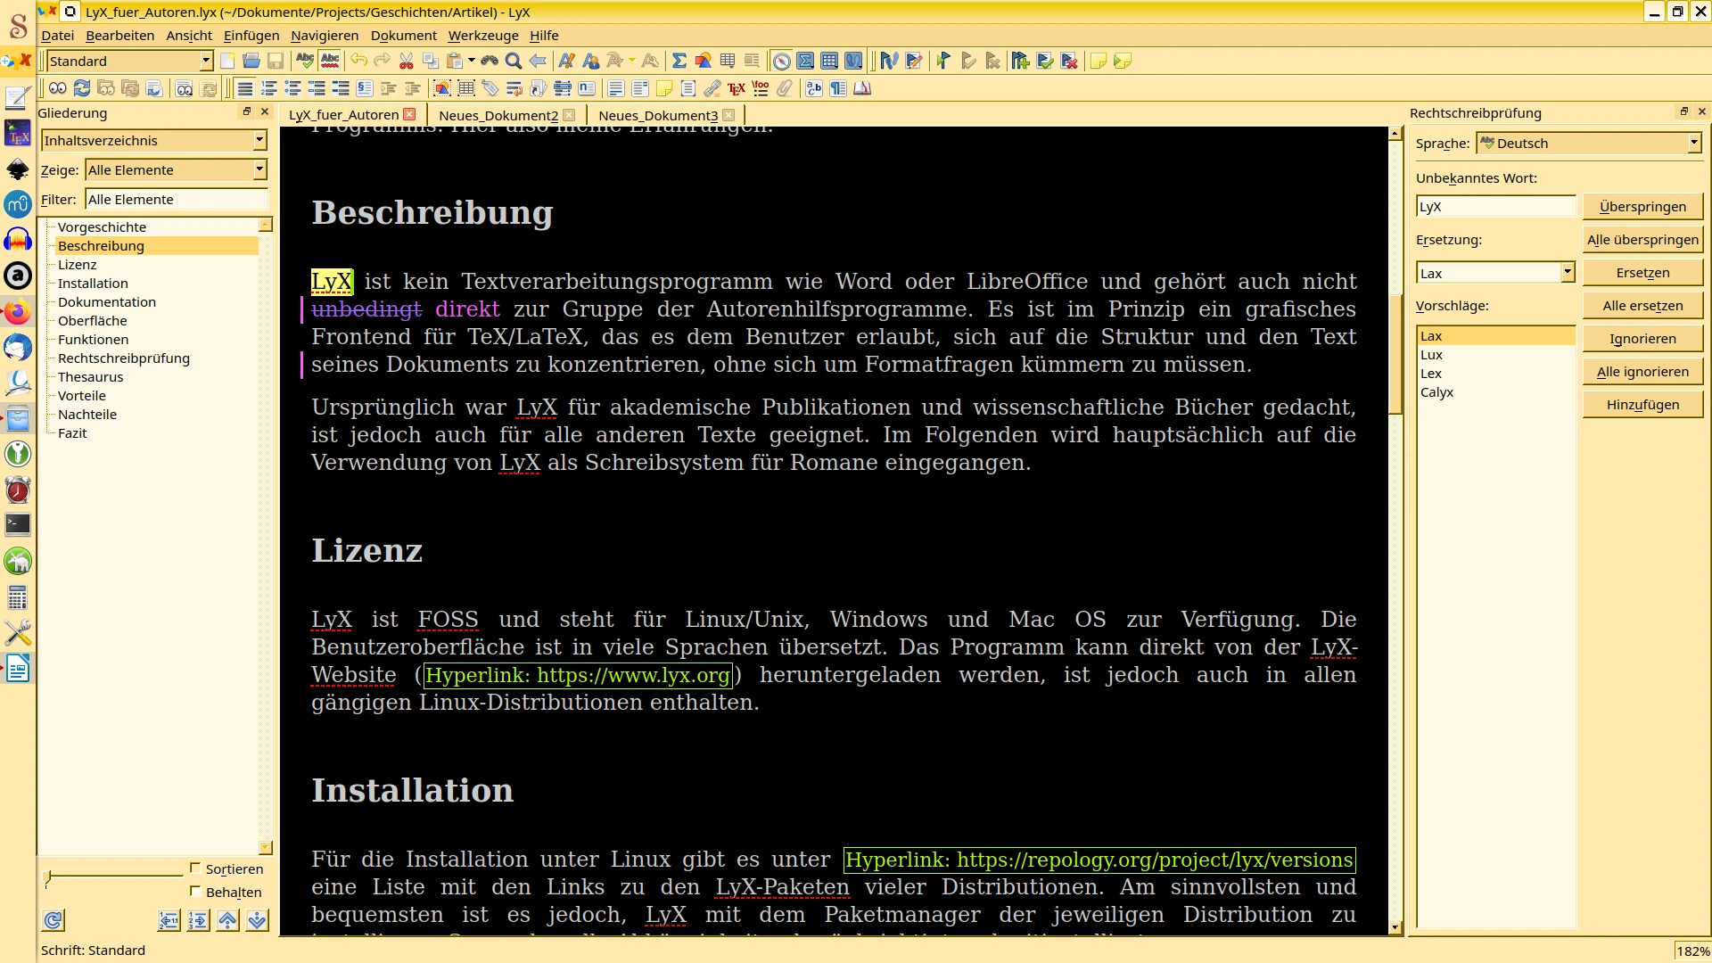Screen dimensions: 1712x963
Task: Update document view refresh icon
Action: click(82, 88)
